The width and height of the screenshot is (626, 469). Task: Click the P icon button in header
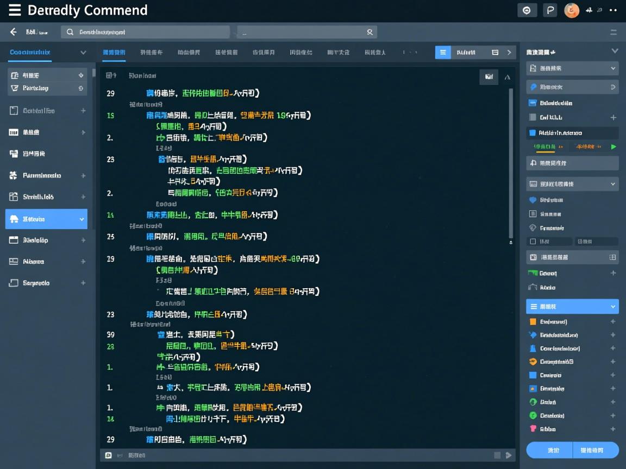[550, 10]
